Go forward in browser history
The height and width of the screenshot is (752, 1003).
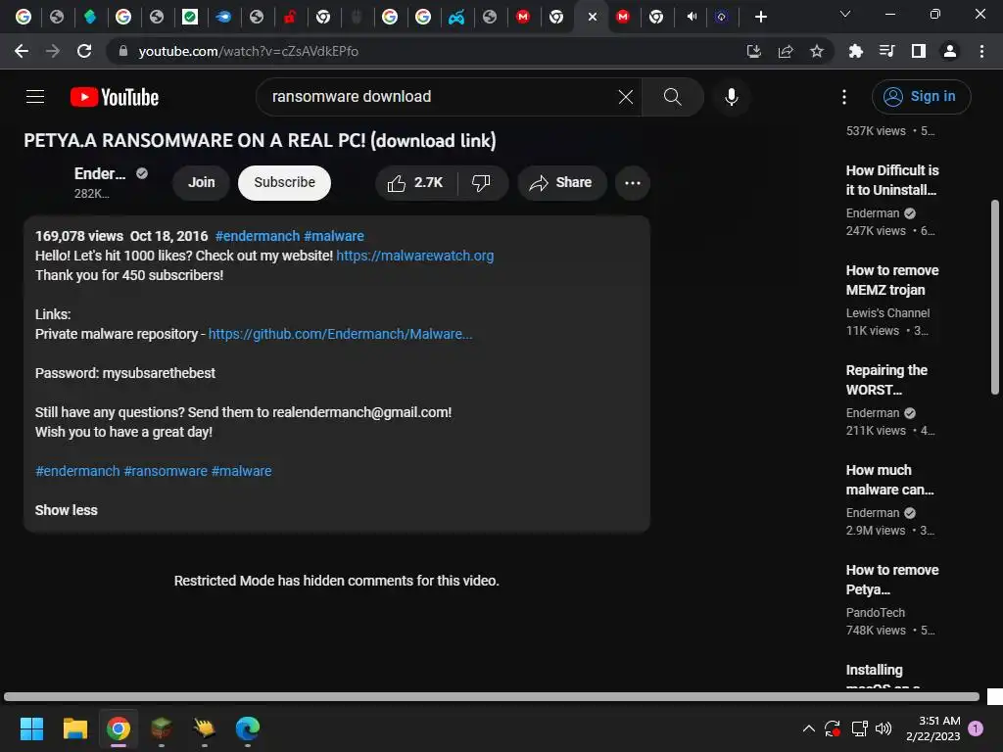(x=53, y=51)
